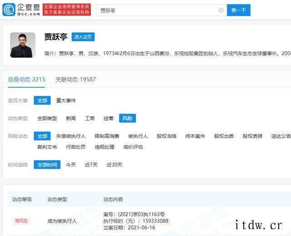291x236 pixels.
Task: Filter by 送达公告
Action: (x=281, y=136)
